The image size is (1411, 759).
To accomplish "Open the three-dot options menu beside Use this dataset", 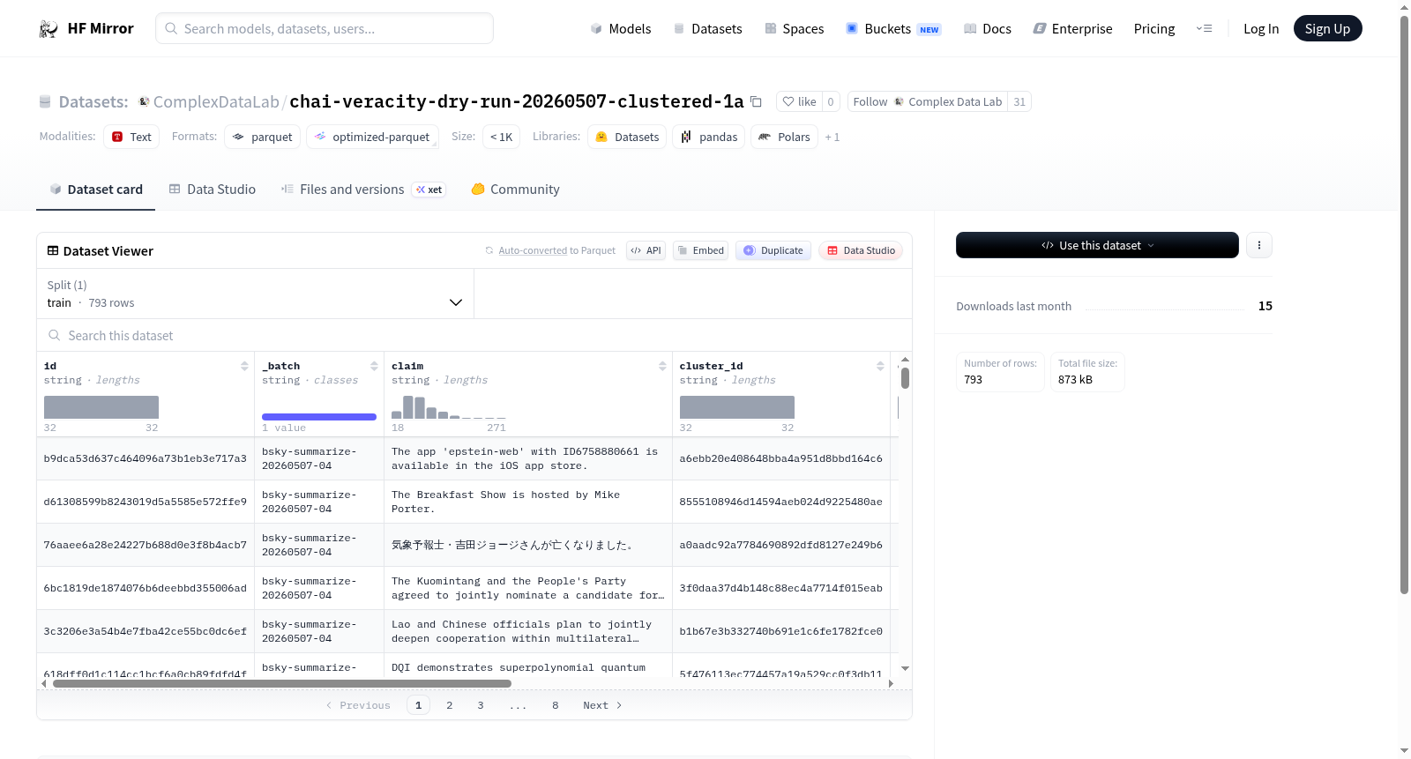I will click(x=1259, y=245).
